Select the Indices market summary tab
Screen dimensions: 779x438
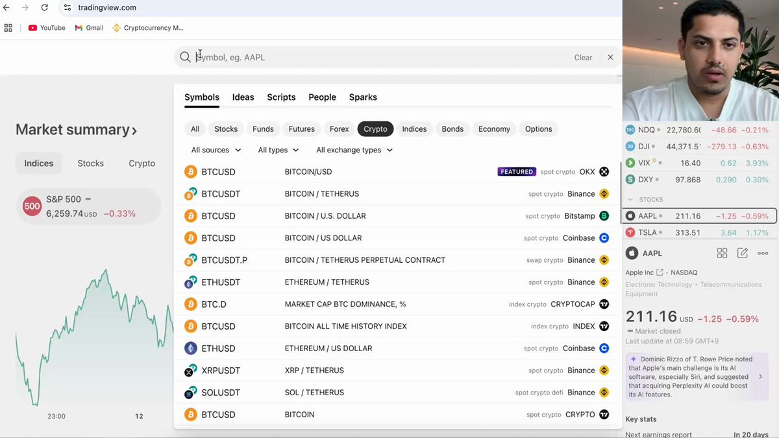(x=39, y=164)
